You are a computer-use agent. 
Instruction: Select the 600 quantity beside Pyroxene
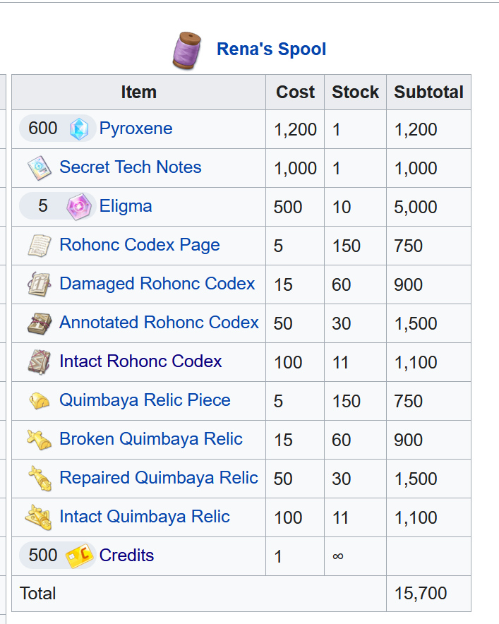(x=42, y=128)
